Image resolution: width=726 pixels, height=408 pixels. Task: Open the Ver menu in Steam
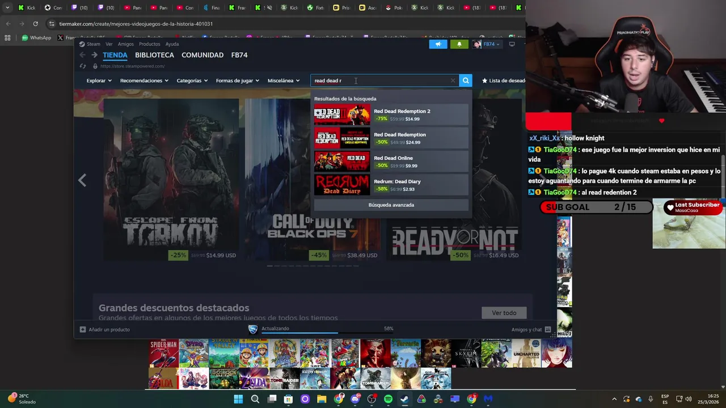pyautogui.click(x=109, y=44)
